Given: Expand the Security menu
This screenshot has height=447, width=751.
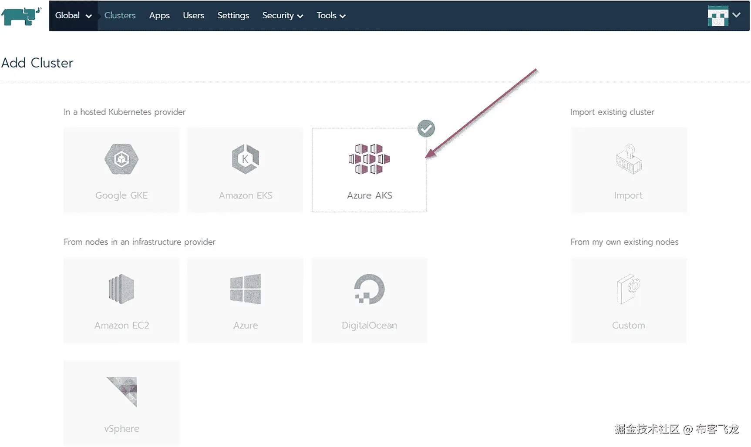Looking at the screenshot, I should point(283,16).
